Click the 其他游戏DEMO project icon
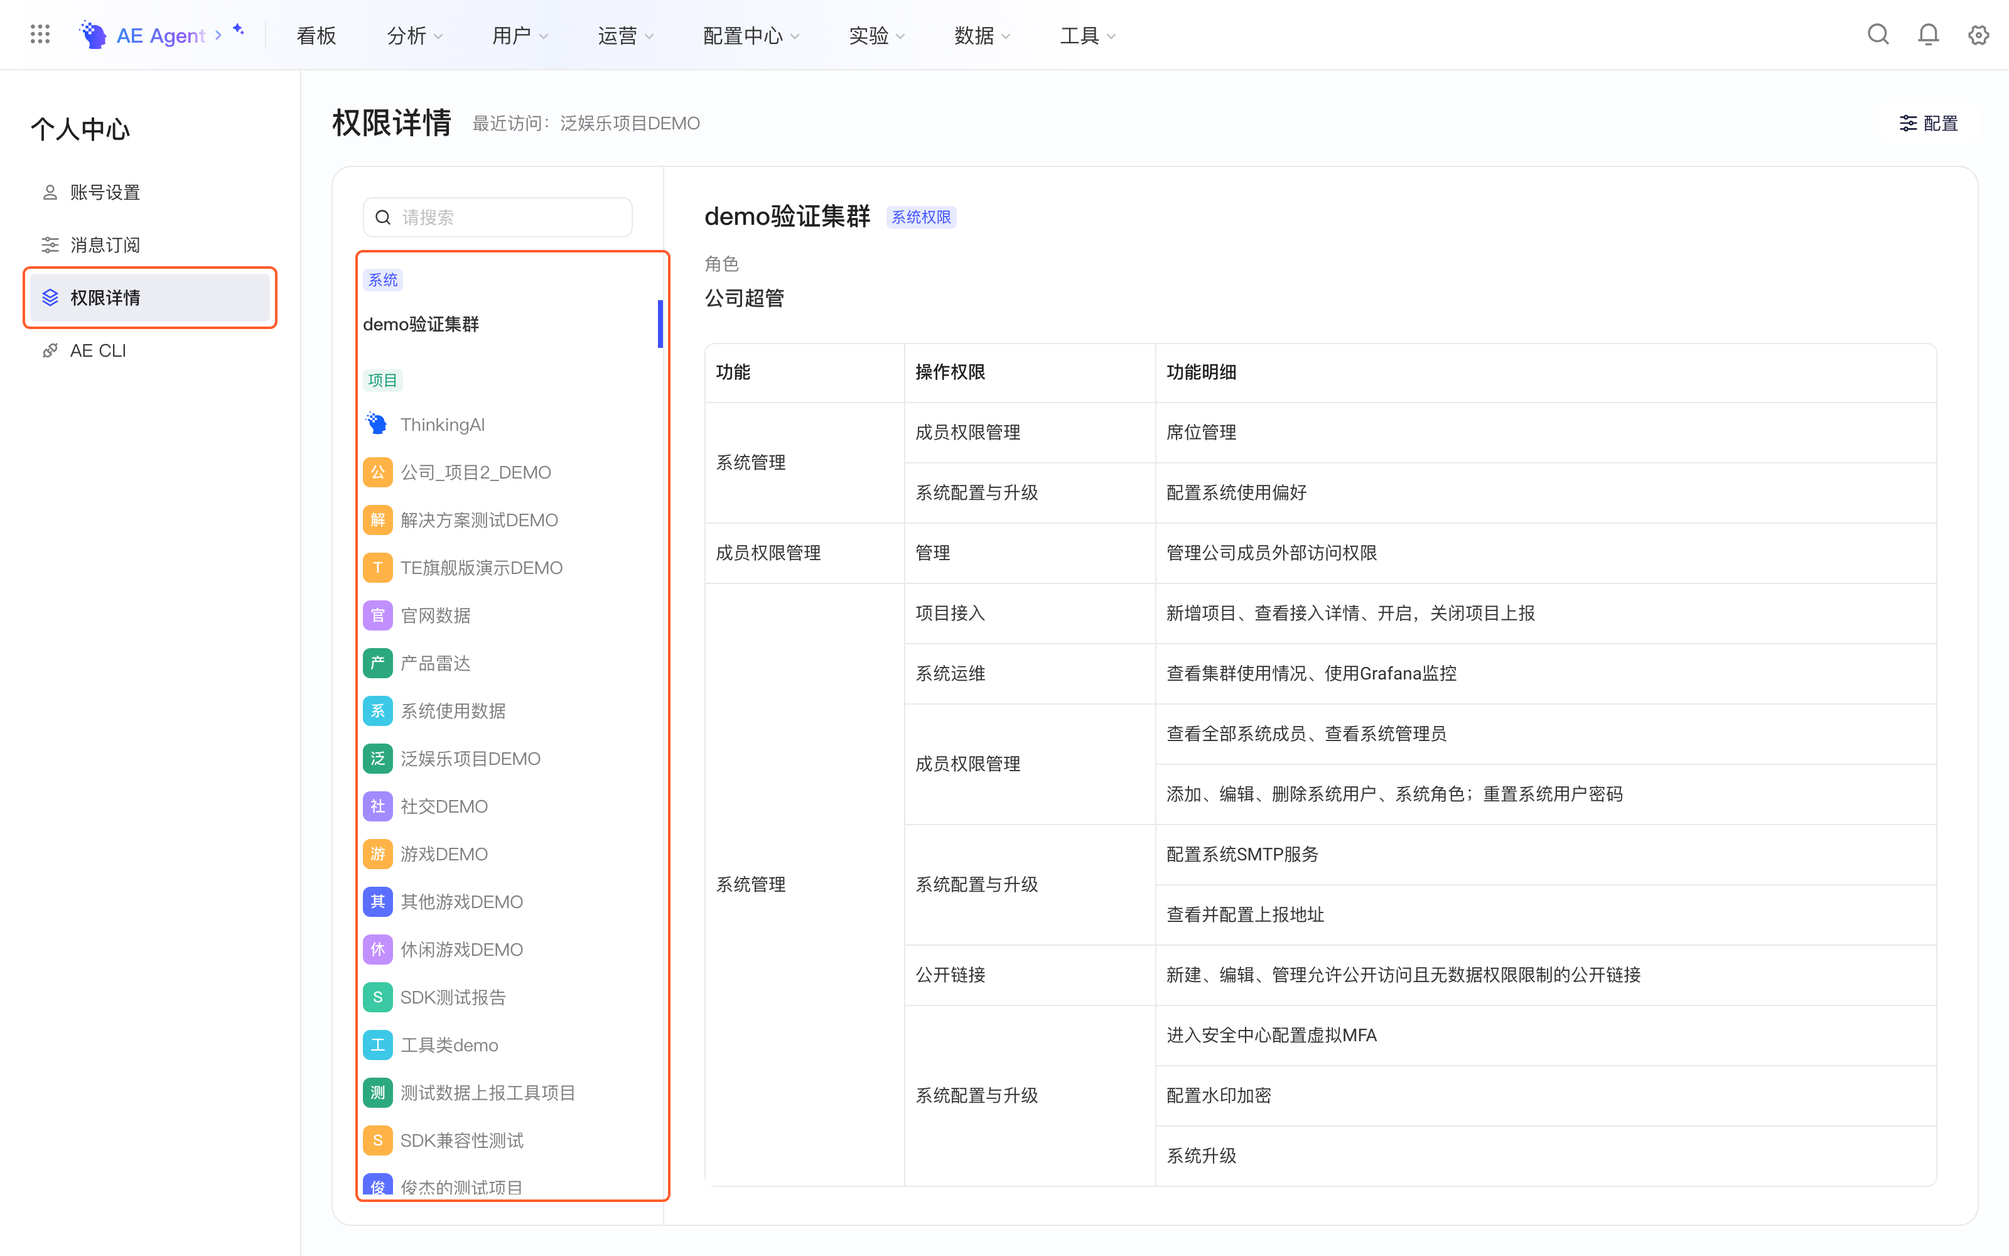2009x1256 pixels. 378,902
